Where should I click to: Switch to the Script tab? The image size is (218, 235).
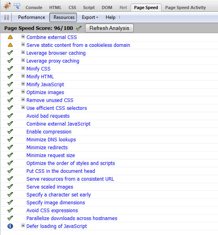tap(89, 7)
